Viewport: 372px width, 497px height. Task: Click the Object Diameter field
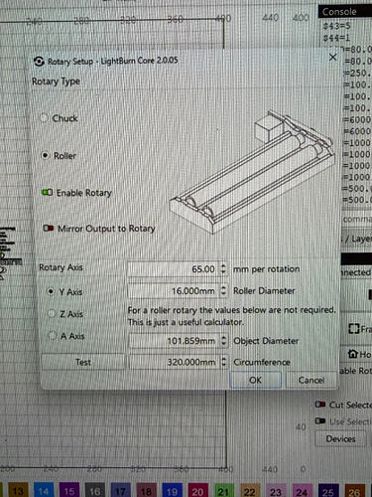[174, 341]
